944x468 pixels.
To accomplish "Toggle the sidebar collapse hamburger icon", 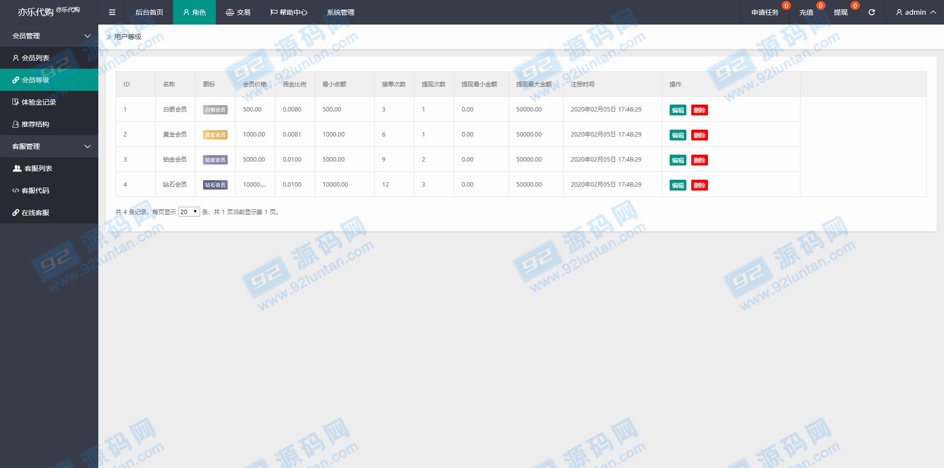I will [112, 12].
